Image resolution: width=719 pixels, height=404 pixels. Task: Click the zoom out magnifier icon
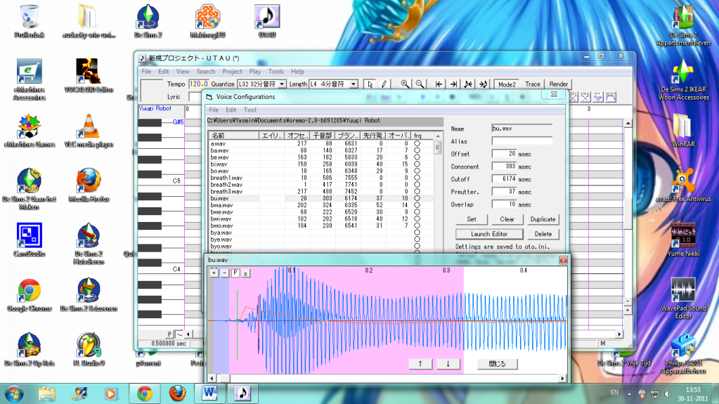419,84
